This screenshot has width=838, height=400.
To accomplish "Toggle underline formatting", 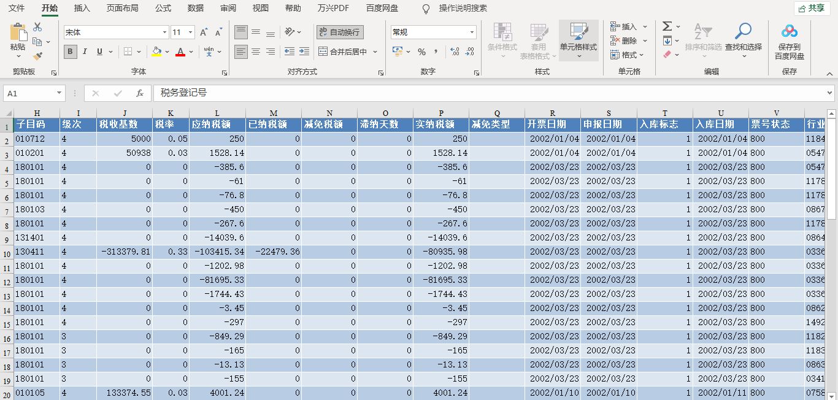I will 99,52.
